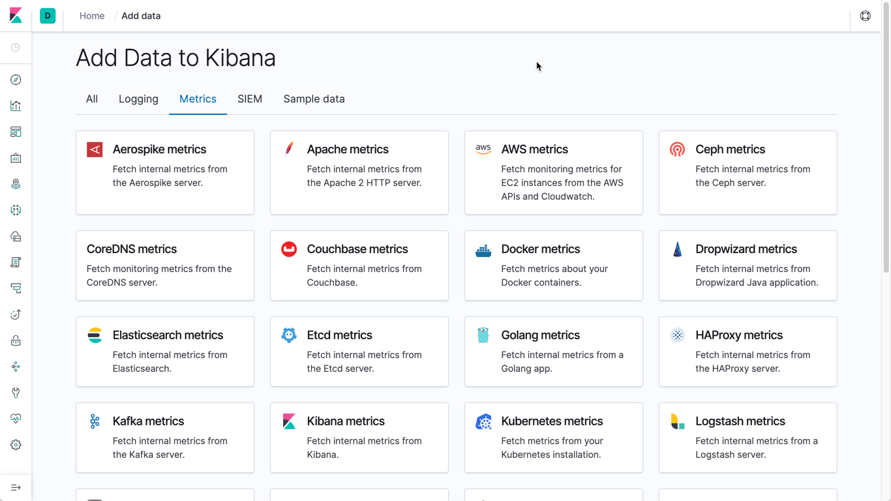Viewport: 891px width, 501px height.
Task: Switch to the Sample data tab
Action: (314, 99)
